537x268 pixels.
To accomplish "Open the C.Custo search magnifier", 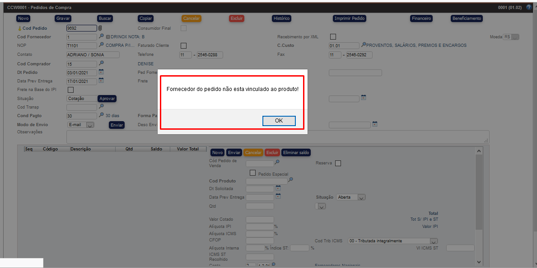I will [364, 45].
